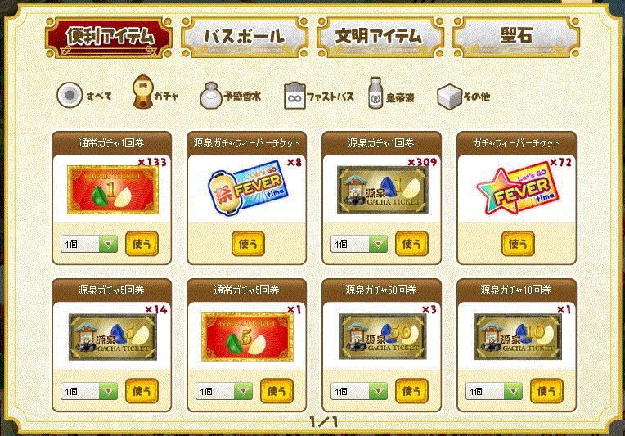625x436 pixels.
Task: Click 使う button for ガチャフィーバーチケット
Action: [518, 244]
